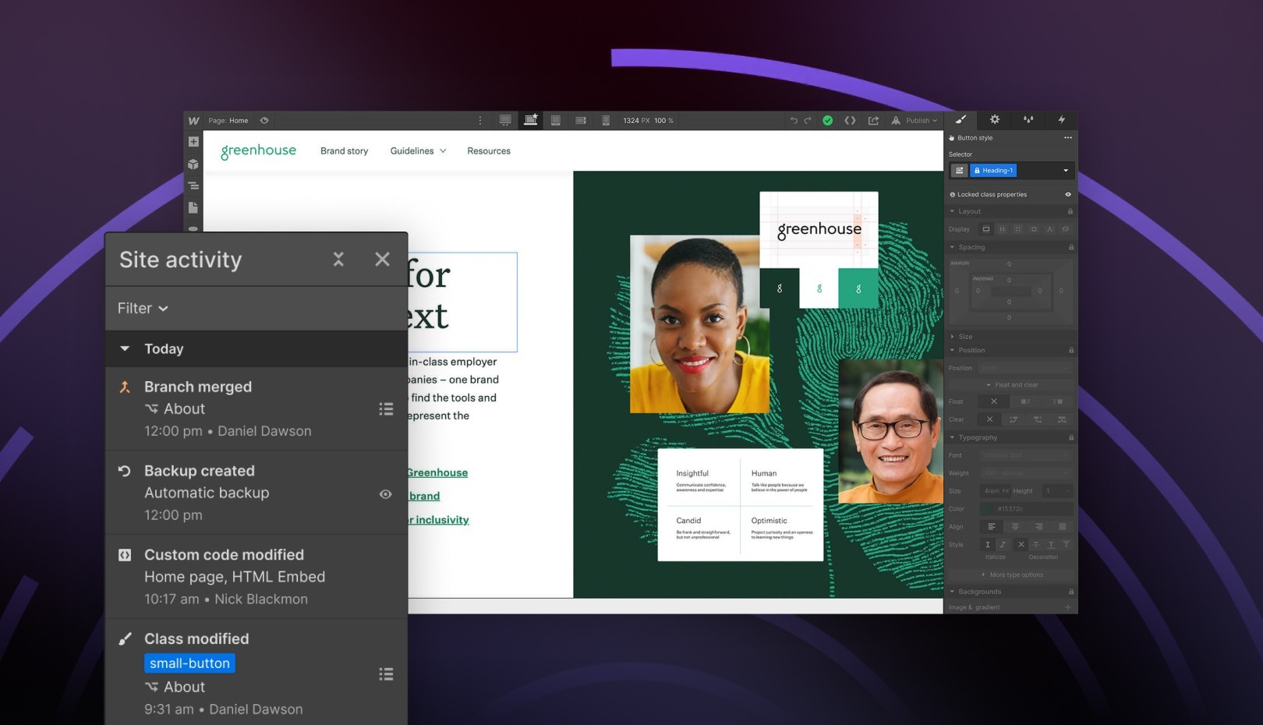Set Clear to none X
The height and width of the screenshot is (725, 1263).
pyautogui.click(x=990, y=419)
